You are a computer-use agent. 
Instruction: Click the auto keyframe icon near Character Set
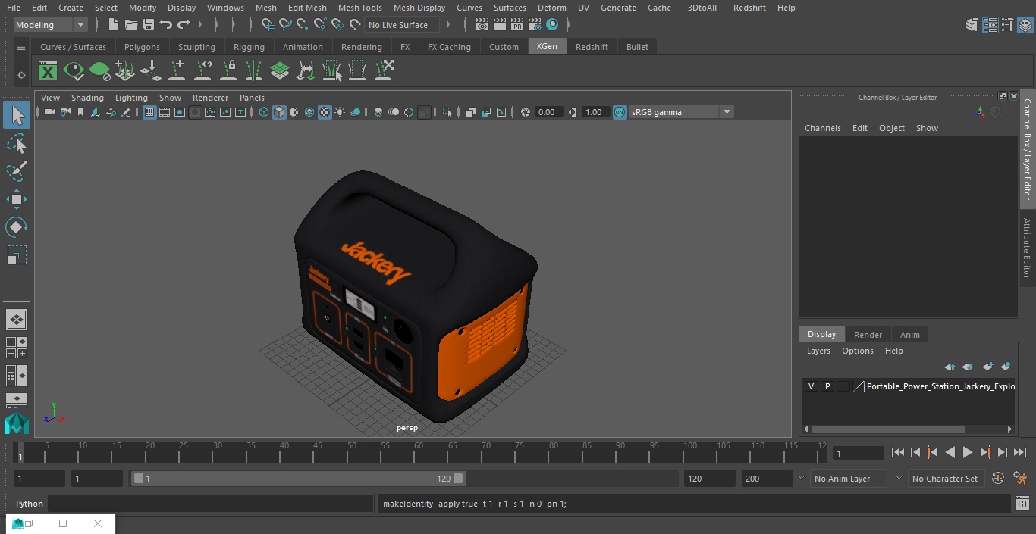coord(998,479)
